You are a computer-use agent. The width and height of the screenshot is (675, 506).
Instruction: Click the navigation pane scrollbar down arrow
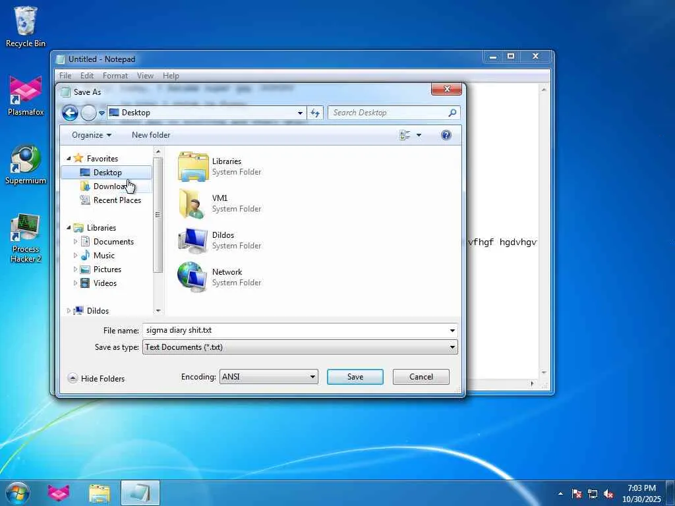point(158,310)
